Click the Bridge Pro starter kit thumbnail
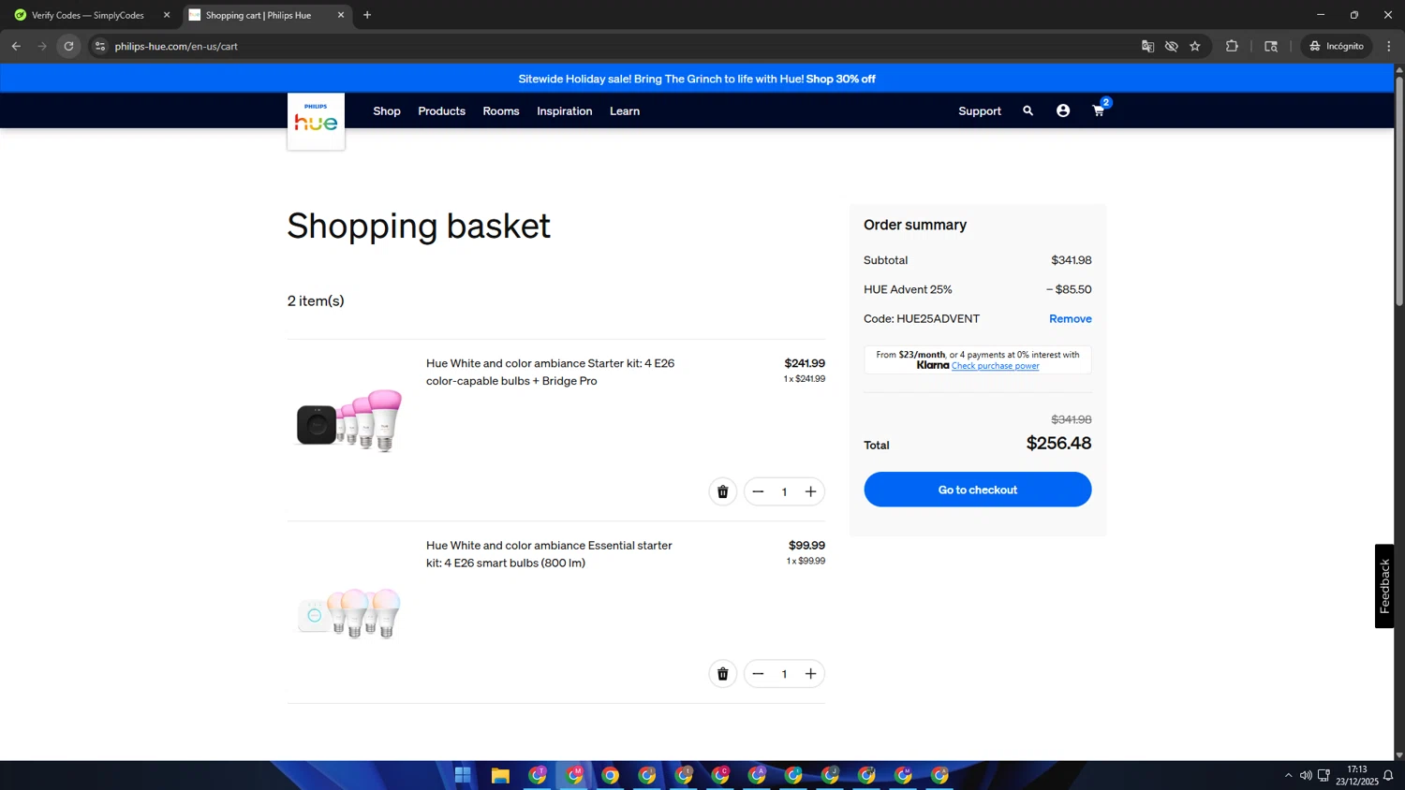This screenshot has height=790, width=1405. tap(348, 420)
